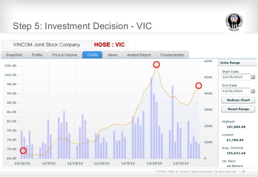Switch to the Fundamentals tab

[x=172, y=55]
